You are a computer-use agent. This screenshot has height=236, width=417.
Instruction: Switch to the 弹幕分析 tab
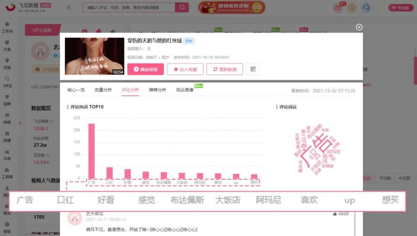[x=158, y=90]
